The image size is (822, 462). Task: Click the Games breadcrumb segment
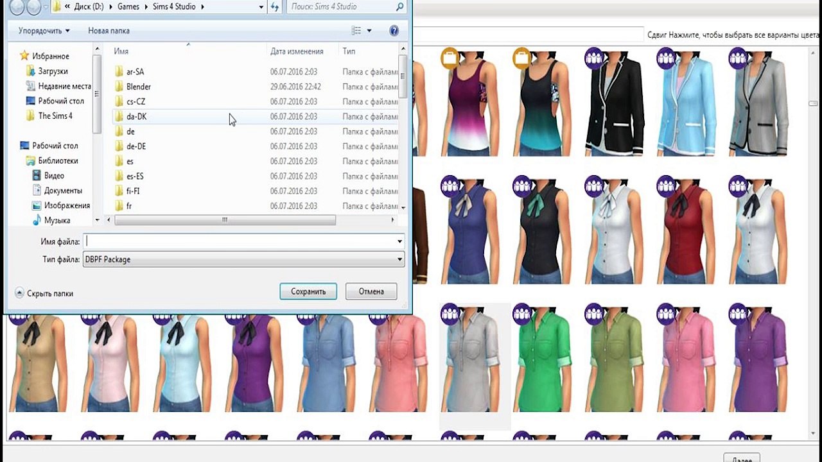click(128, 7)
